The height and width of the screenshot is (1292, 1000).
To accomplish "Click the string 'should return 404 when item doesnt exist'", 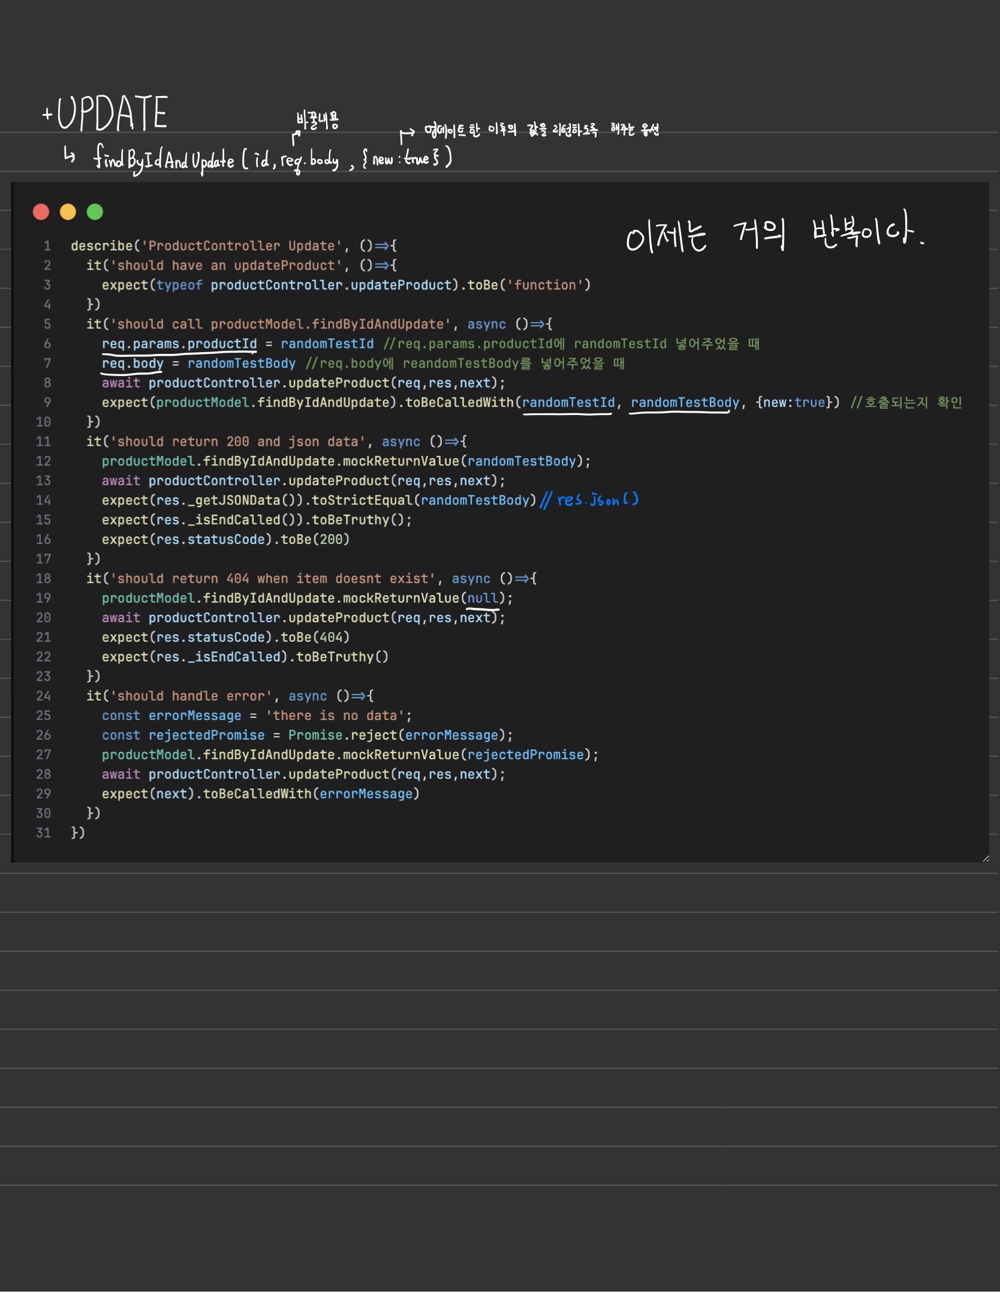I will tap(273, 578).
